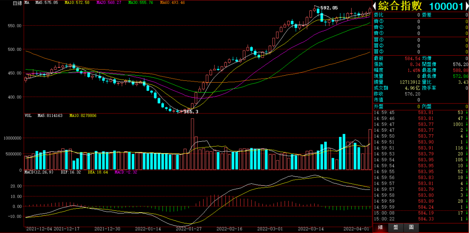Click the DIF:16.32 value
Screen dimensions: 470x233
click(x=71, y=172)
